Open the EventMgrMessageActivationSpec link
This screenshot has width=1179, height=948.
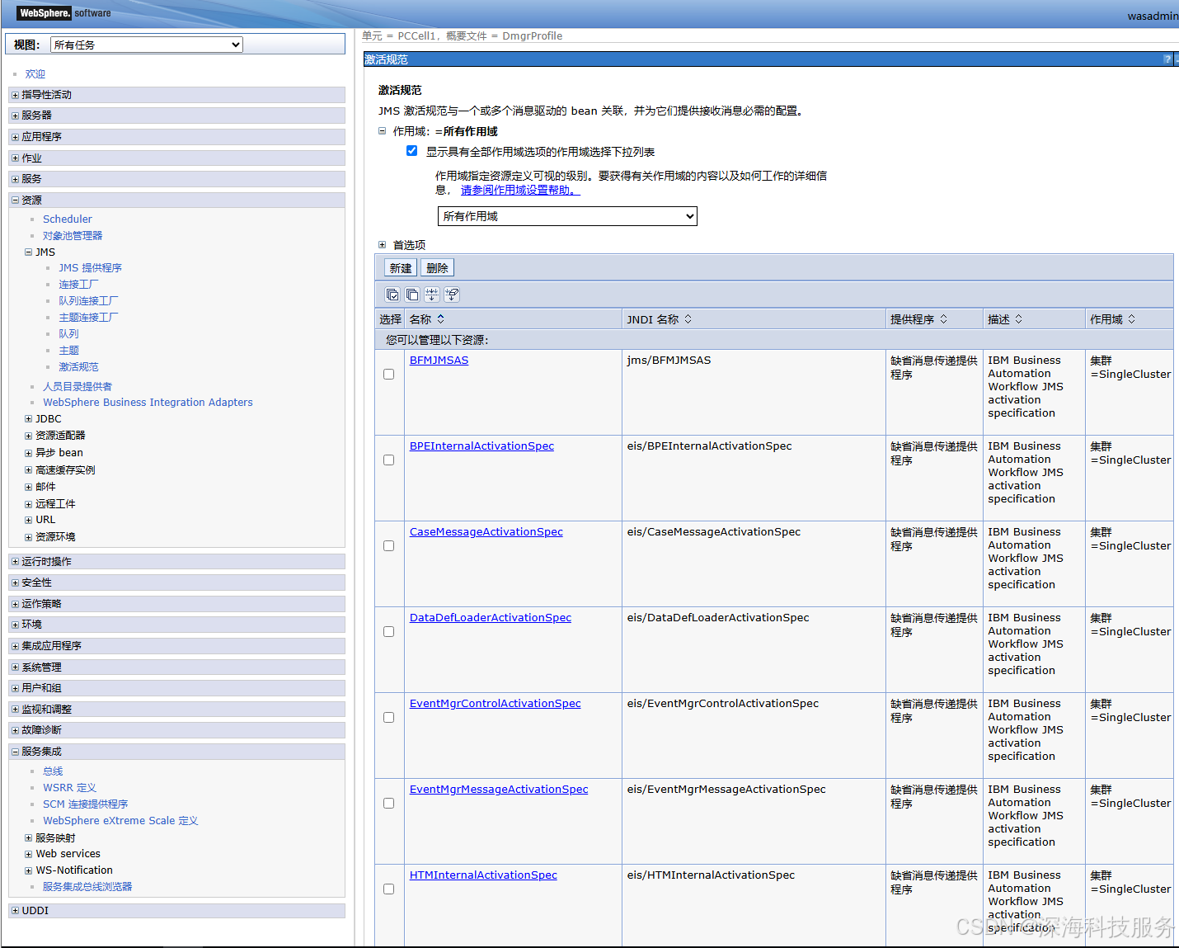[499, 790]
